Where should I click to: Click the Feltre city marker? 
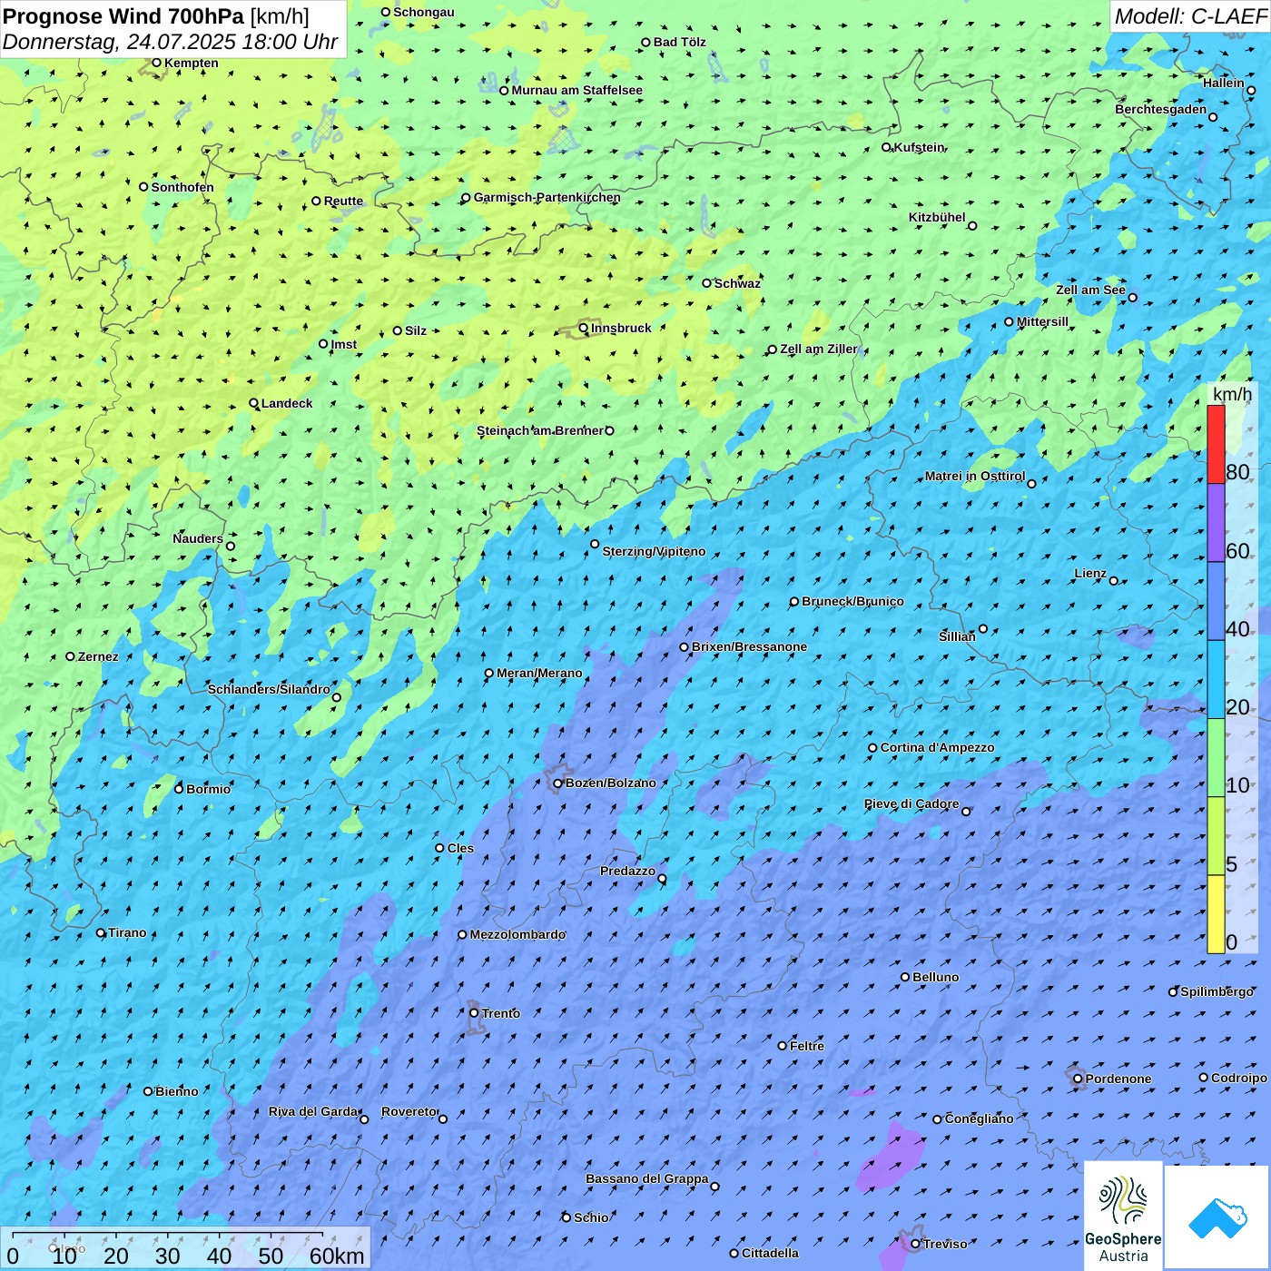783,1046
